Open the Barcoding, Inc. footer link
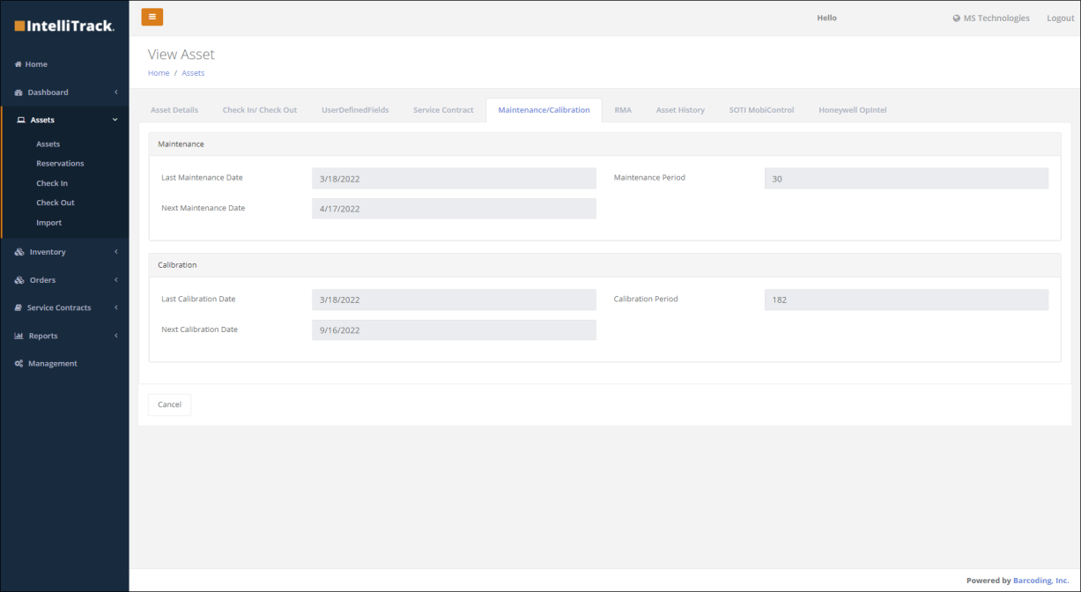The width and height of the screenshot is (1081, 592). coord(1040,581)
